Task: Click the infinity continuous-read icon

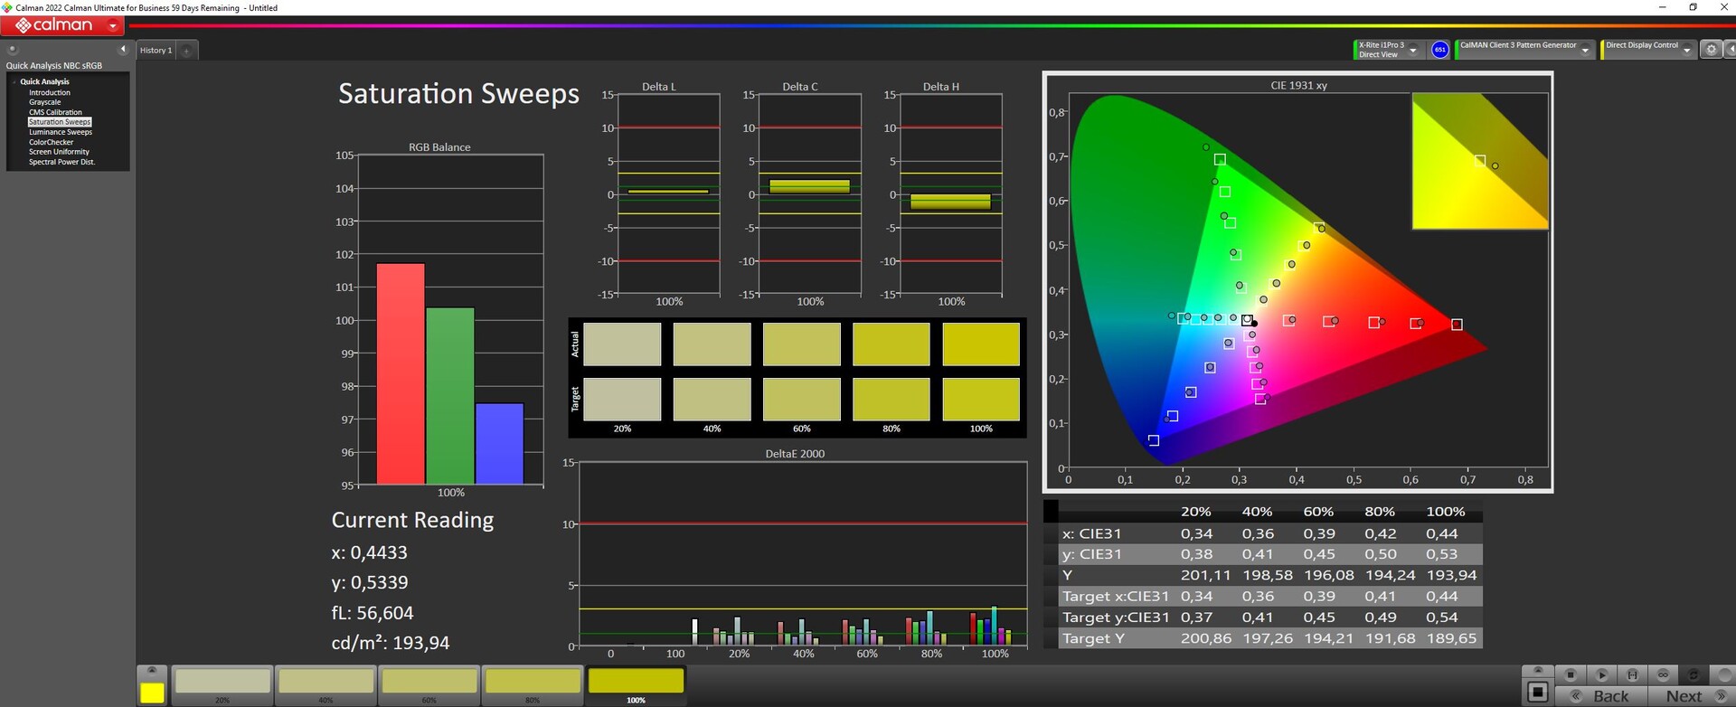Action: pos(1663,674)
